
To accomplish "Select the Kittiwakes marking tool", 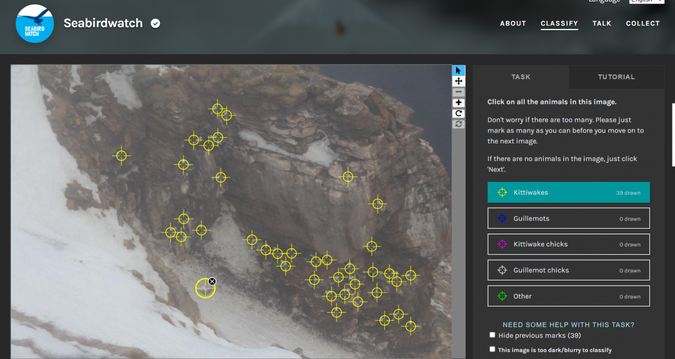I will tap(568, 192).
